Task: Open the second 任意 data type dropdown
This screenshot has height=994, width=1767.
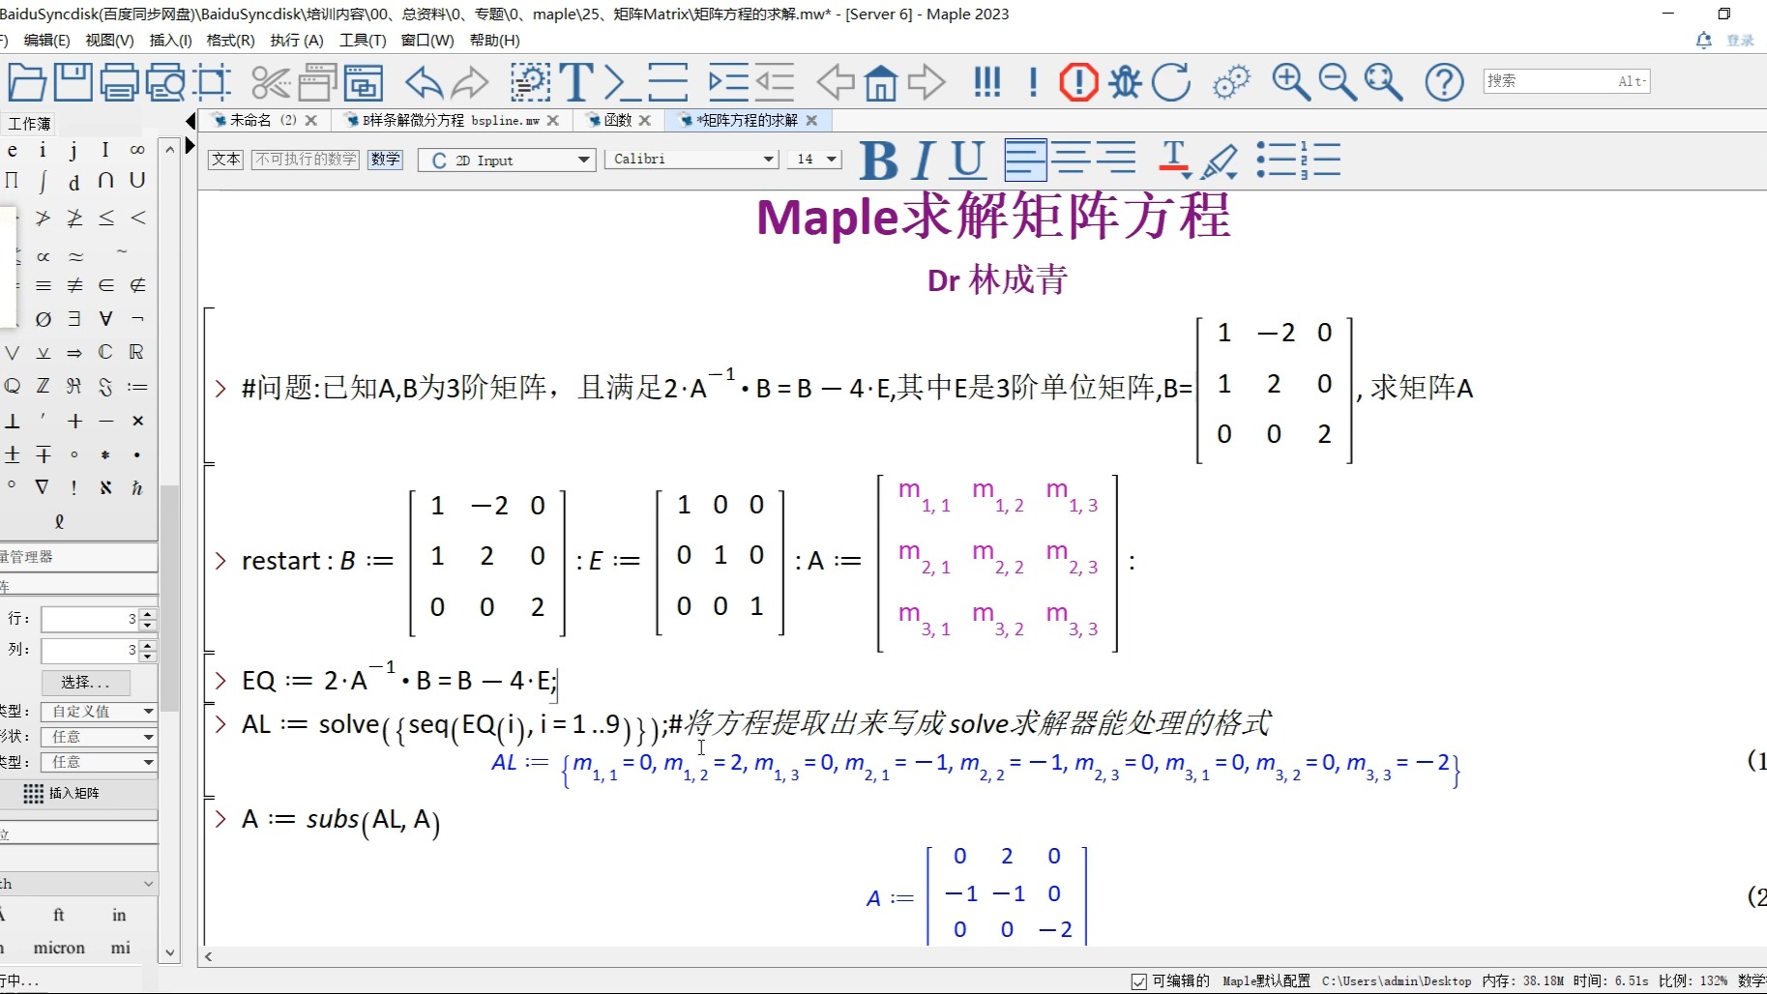Action: point(99,762)
